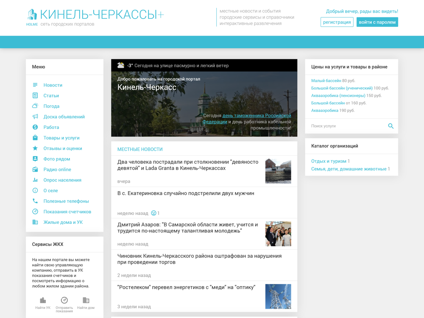Click the Найти дом building icon

pos(86,300)
